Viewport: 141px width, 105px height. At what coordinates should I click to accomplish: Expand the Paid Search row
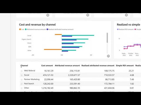coord(22,84)
